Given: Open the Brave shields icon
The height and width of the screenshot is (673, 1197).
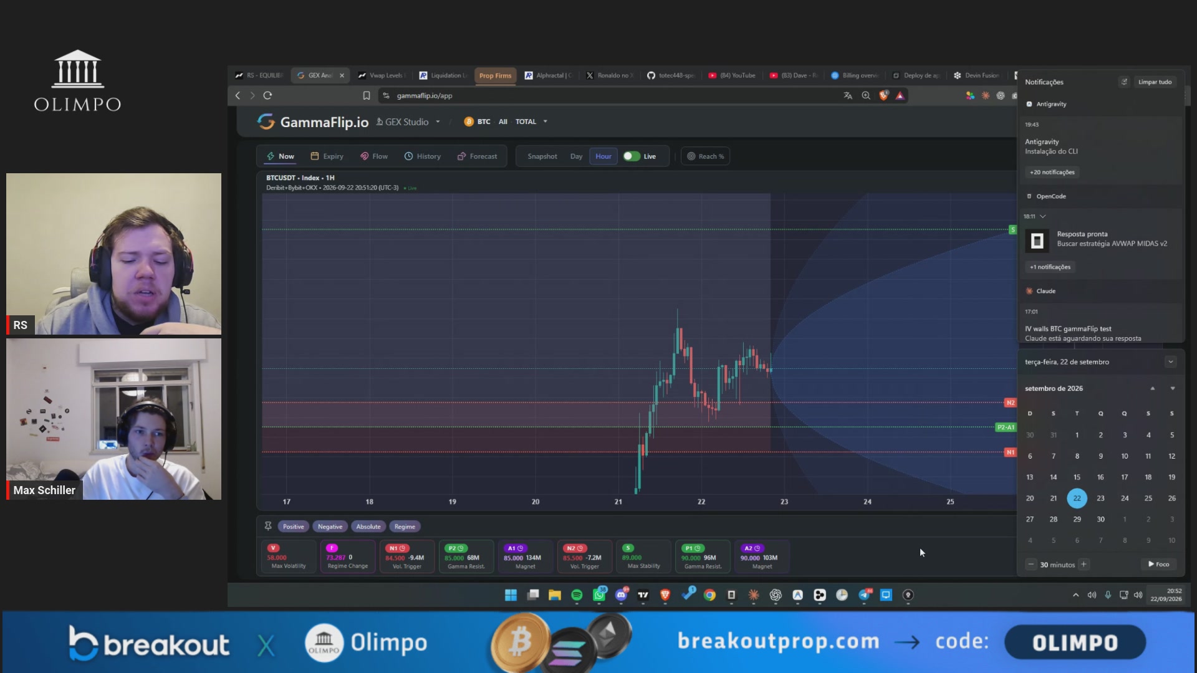Looking at the screenshot, I should point(883,95).
